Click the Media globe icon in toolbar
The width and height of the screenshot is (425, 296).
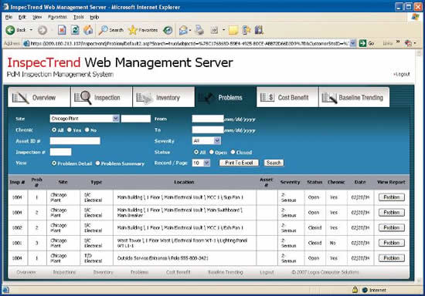coord(168,30)
